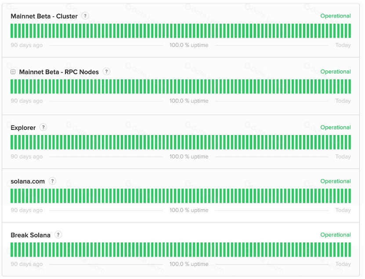Viewport: 365px width, 279px height.
Task: Open the help tooltip for Mainnet Beta - RPC Nodes
Action: point(106,72)
